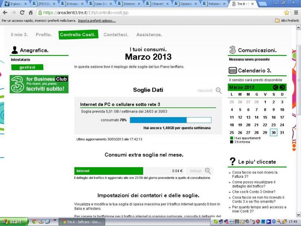Open 'Cosa faccio se non ricevo la Fattura 3?'
This screenshot has height=226, width=301.
[255, 174]
